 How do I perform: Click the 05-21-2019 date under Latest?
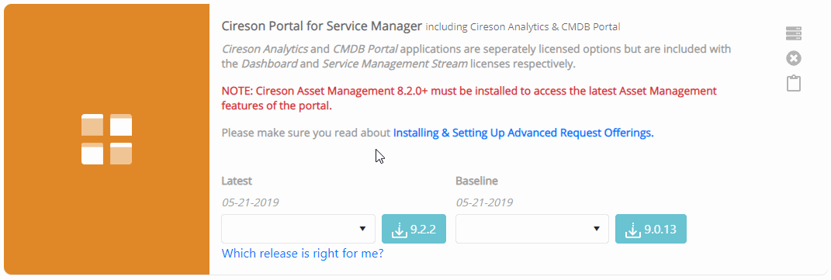(x=250, y=202)
